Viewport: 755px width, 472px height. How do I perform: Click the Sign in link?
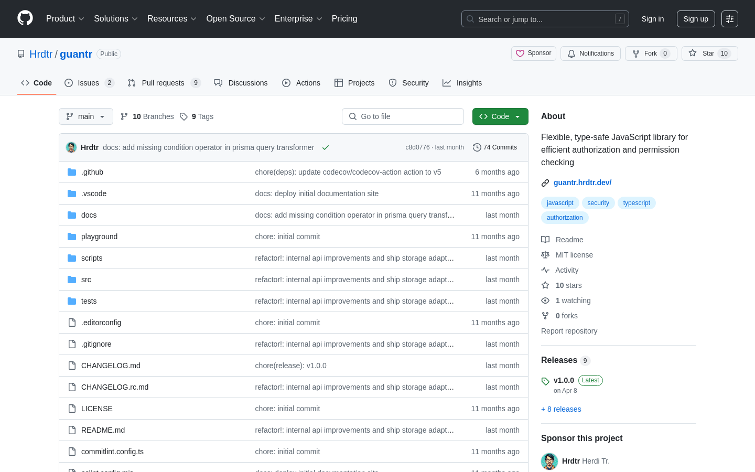tap(653, 19)
